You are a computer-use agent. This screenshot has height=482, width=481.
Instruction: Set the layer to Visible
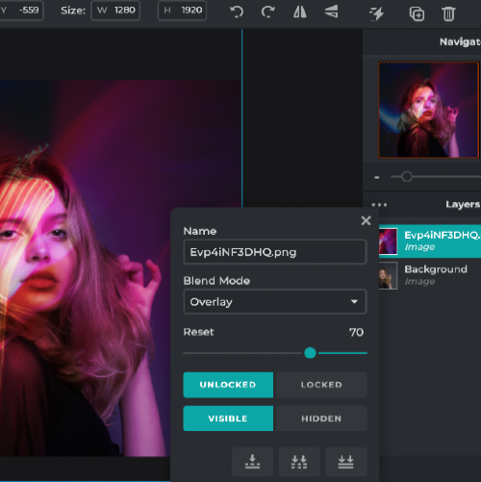[x=228, y=419]
